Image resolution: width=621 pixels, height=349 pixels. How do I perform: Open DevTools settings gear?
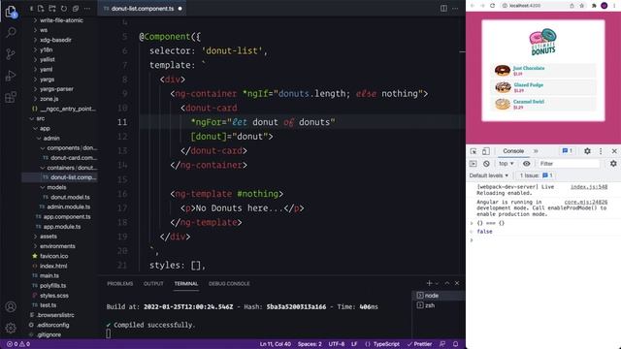pos(587,151)
